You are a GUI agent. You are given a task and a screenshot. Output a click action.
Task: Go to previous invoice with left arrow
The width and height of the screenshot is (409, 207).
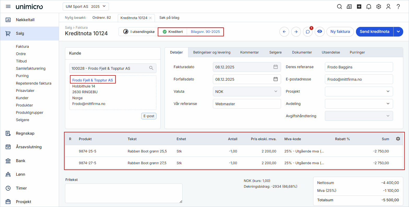coord(284,32)
